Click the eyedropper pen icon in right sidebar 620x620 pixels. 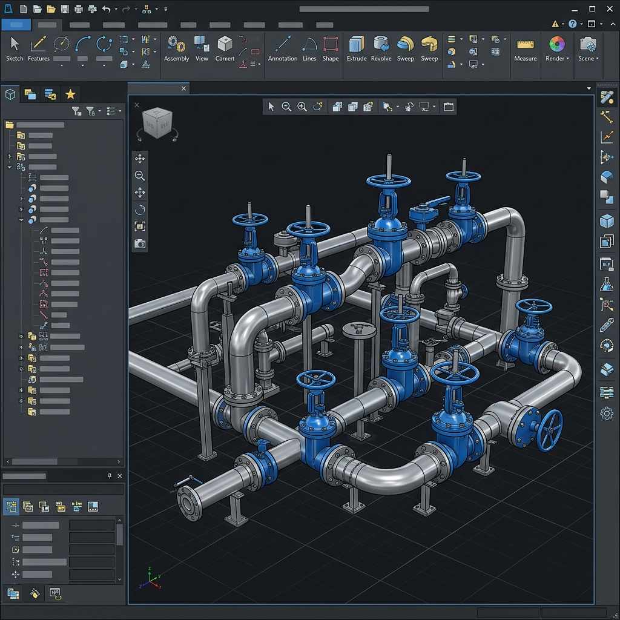tap(607, 325)
